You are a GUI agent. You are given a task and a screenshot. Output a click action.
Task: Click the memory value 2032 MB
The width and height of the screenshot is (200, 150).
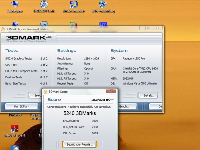coord(128,78)
